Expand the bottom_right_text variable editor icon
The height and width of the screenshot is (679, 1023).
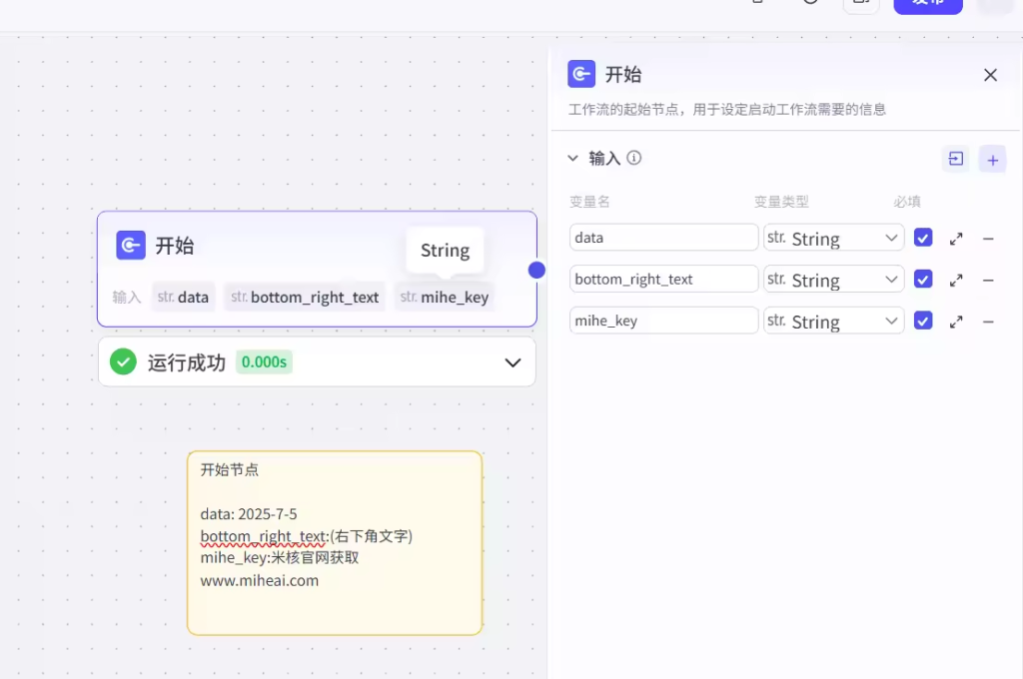956,280
